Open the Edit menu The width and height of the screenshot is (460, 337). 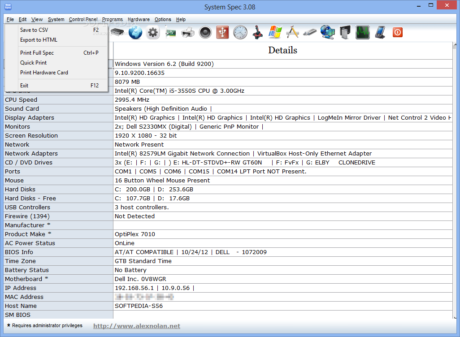[x=22, y=19]
